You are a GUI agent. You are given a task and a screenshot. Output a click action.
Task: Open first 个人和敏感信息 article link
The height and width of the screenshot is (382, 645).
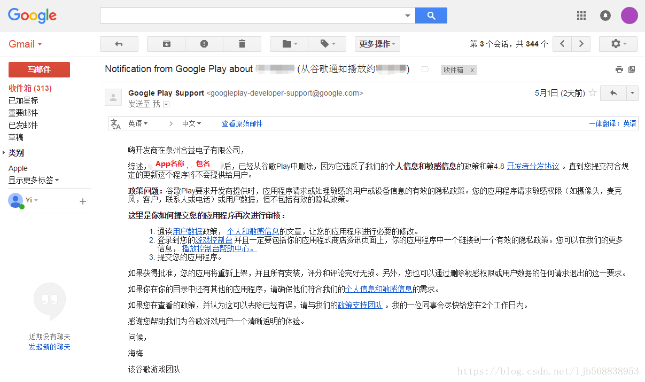[x=253, y=231]
